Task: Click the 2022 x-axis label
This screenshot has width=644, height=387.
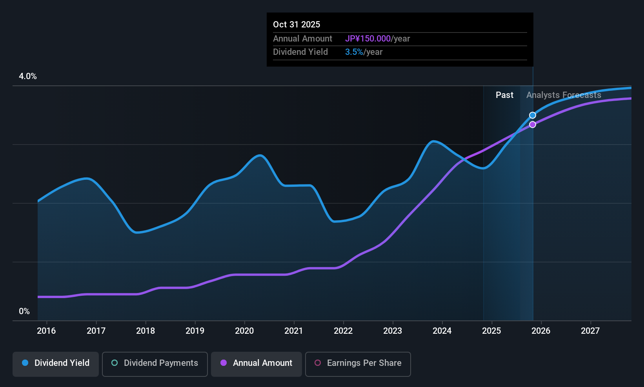Action: (343, 331)
